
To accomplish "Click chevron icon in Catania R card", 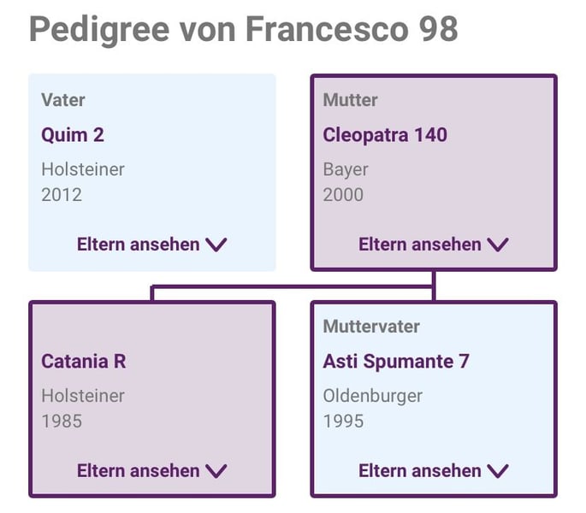I will pyautogui.click(x=216, y=472).
